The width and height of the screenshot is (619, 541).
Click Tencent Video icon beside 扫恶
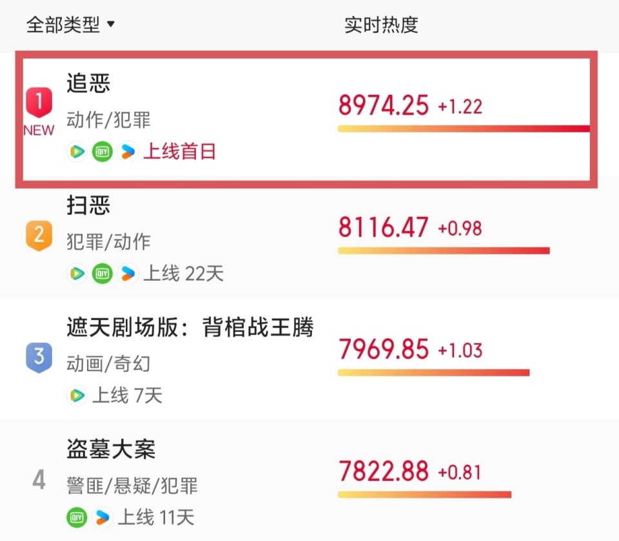(x=128, y=273)
